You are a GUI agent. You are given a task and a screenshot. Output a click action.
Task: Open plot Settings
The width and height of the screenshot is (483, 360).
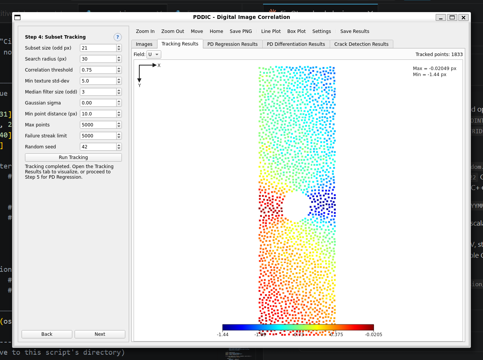(322, 31)
